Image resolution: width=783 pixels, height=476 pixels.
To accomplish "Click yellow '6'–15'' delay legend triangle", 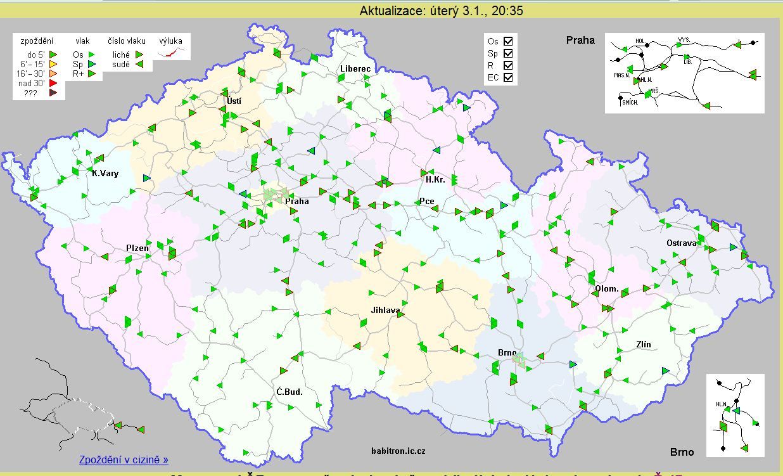I will pyautogui.click(x=53, y=64).
